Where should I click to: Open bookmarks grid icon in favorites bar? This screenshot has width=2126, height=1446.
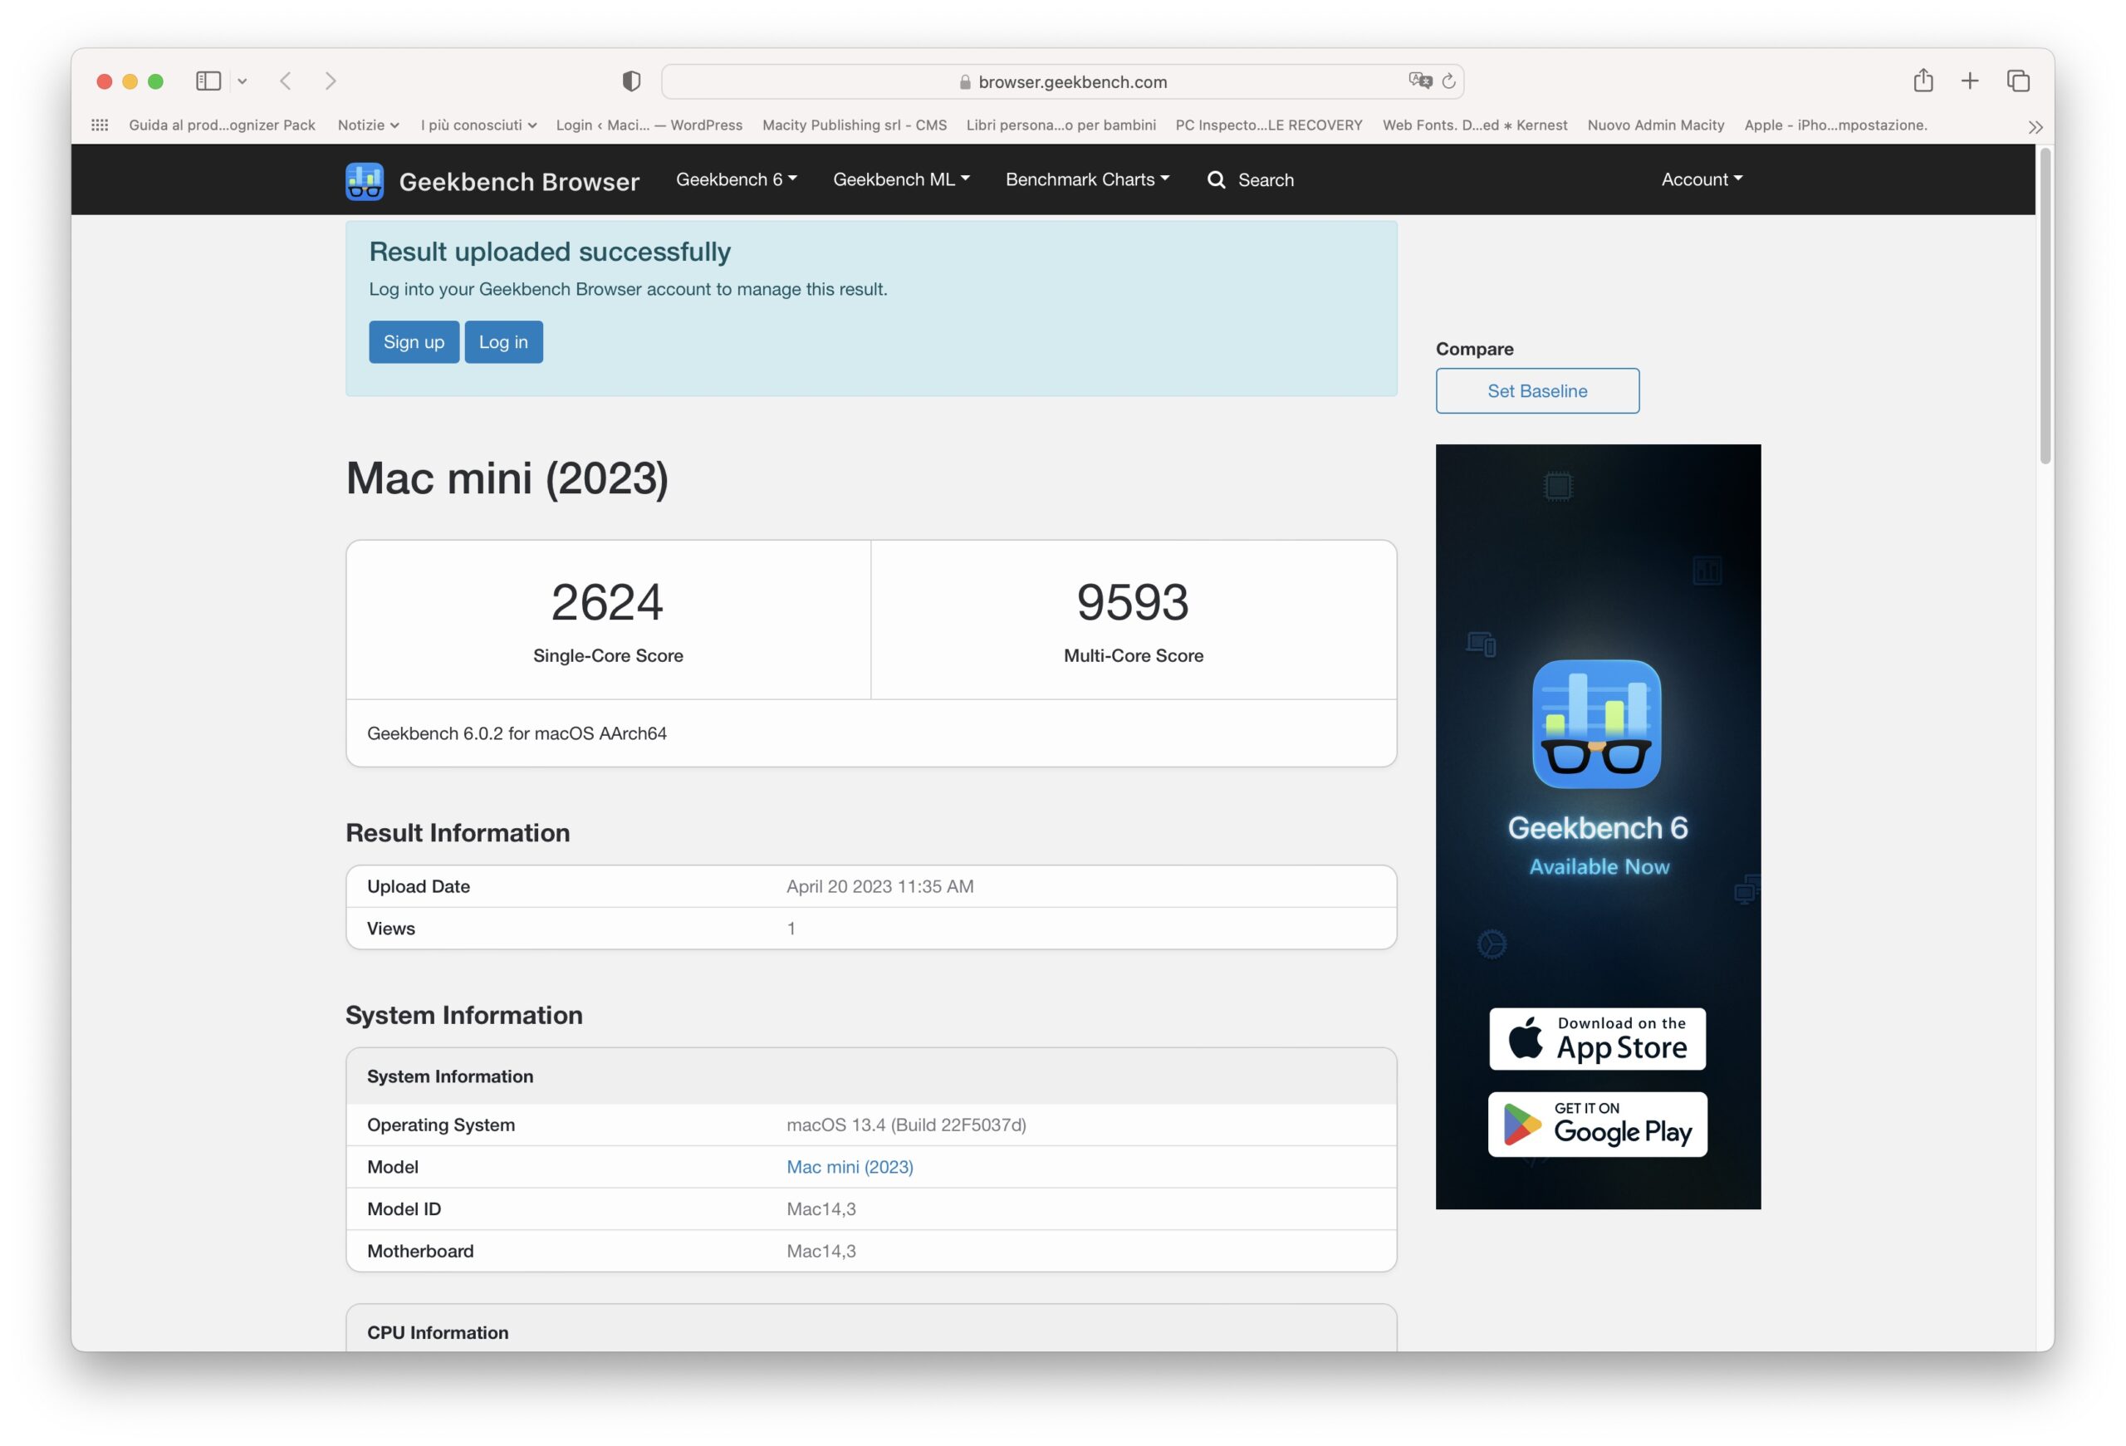[x=100, y=125]
